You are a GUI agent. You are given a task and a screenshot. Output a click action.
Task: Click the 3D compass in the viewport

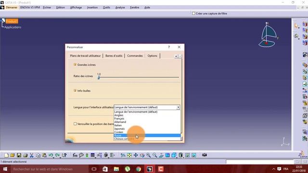click(268, 35)
